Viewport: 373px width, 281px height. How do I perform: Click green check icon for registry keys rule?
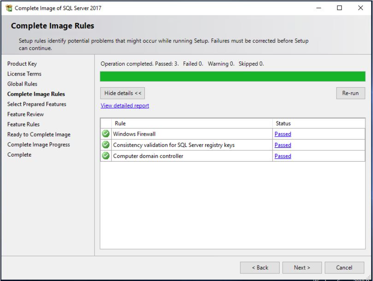[105, 145]
